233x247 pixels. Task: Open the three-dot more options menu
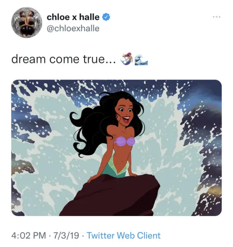pyautogui.click(x=217, y=17)
